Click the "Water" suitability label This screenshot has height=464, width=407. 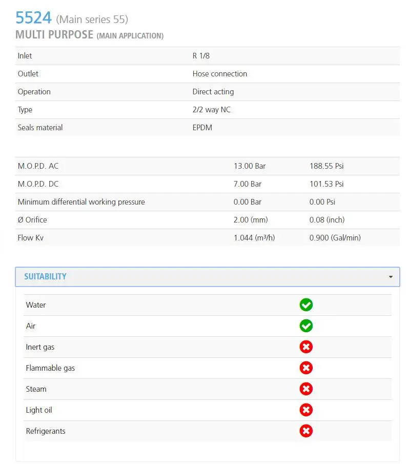point(36,305)
